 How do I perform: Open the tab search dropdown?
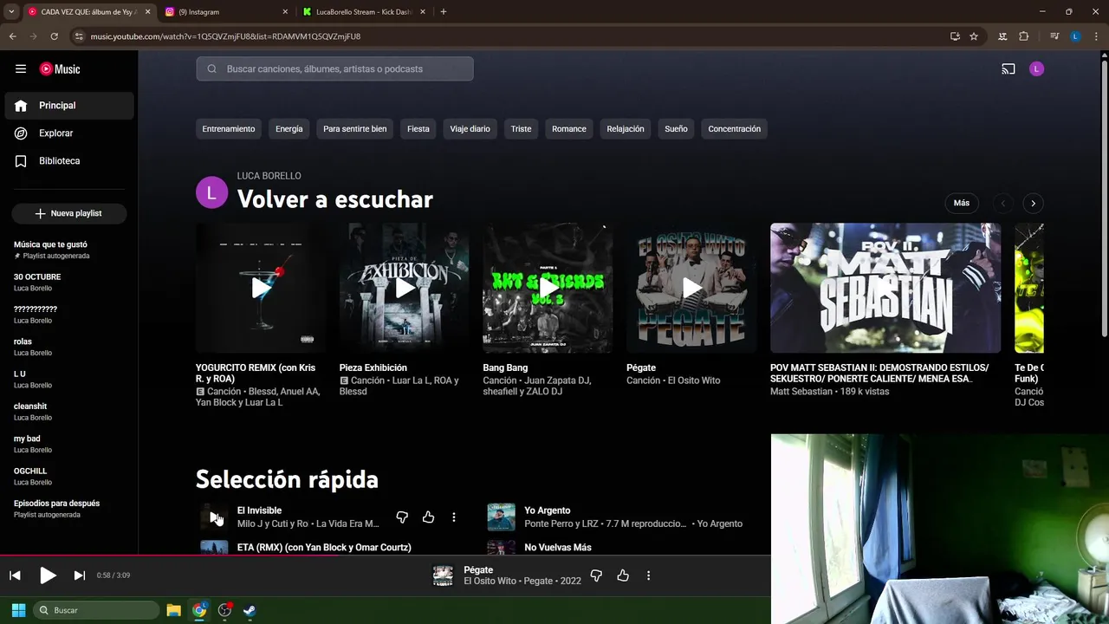pos(11,12)
